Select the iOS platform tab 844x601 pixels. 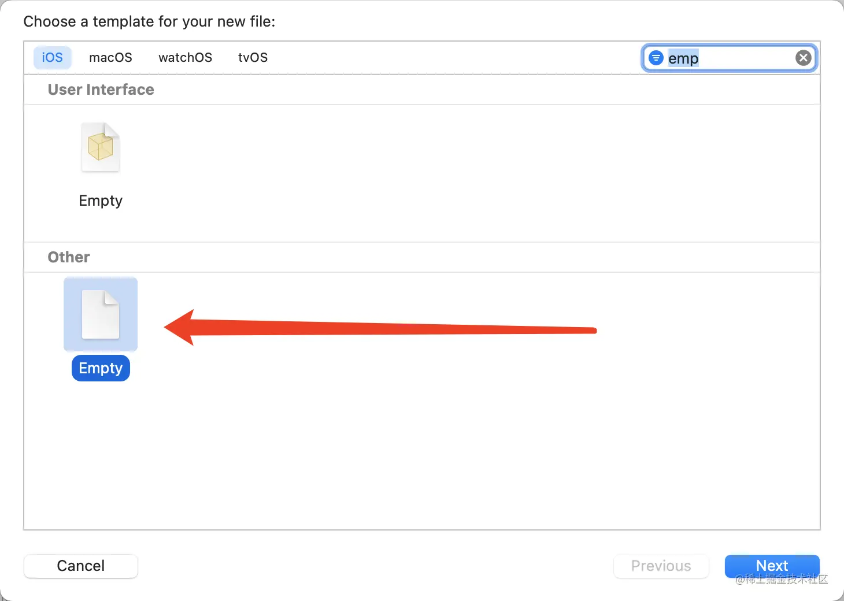coord(52,58)
